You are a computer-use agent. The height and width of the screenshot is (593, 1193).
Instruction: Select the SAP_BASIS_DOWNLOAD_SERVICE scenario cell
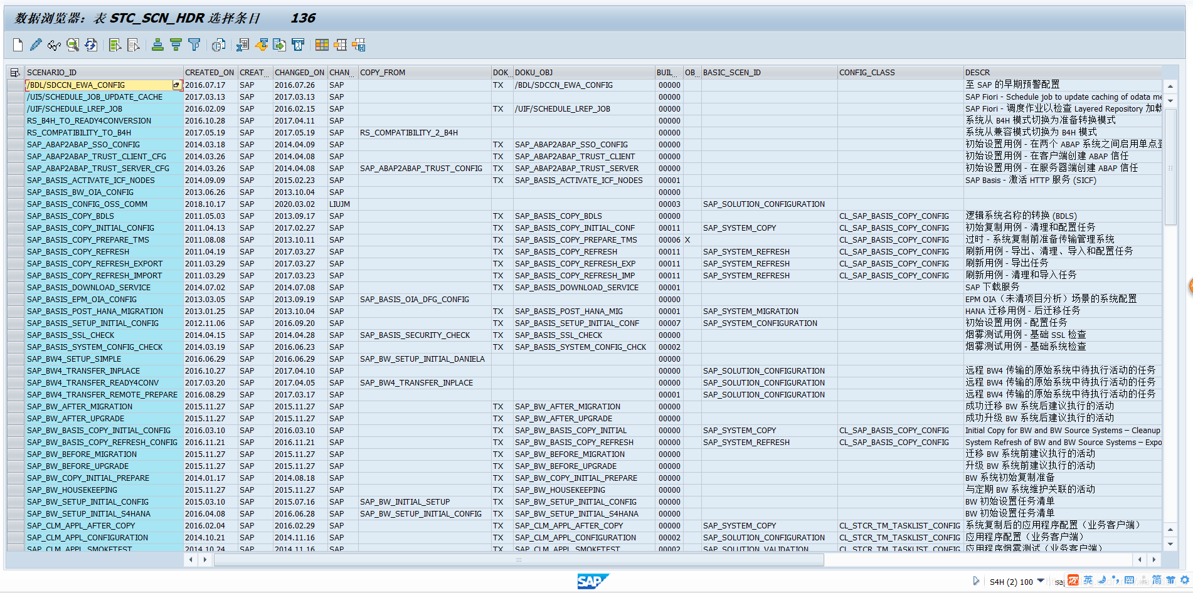point(104,288)
